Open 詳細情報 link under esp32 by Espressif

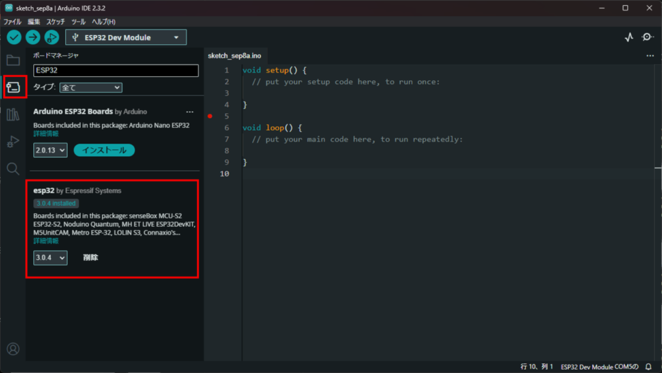(46, 241)
